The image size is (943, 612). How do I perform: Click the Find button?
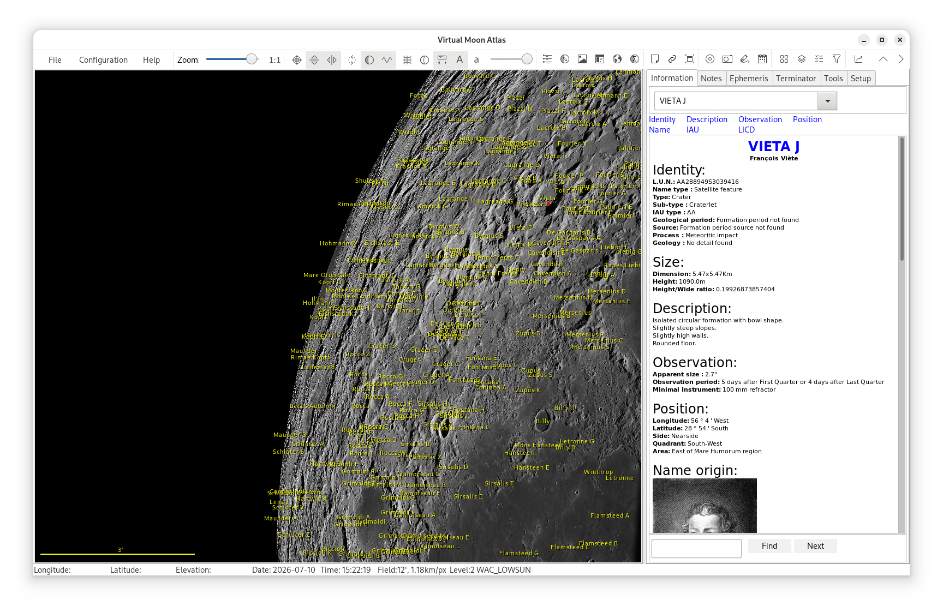[x=769, y=546]
